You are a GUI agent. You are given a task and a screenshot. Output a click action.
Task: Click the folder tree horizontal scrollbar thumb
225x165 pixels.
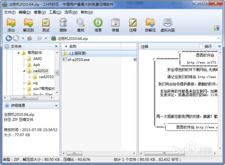24,98
